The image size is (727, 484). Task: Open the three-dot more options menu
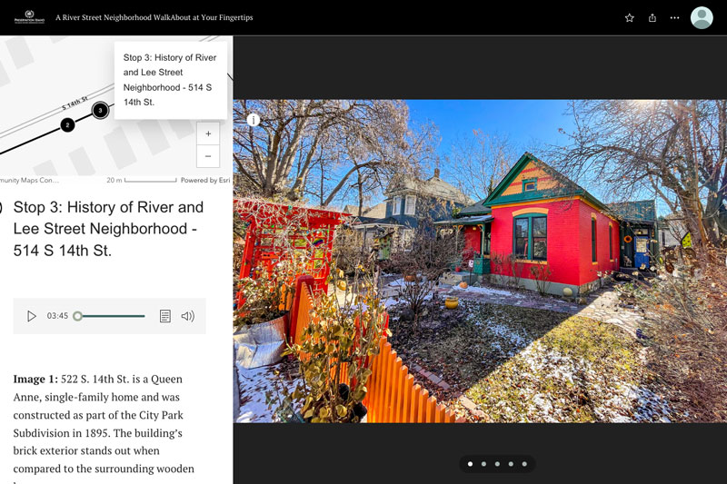(x=674, y=18)
